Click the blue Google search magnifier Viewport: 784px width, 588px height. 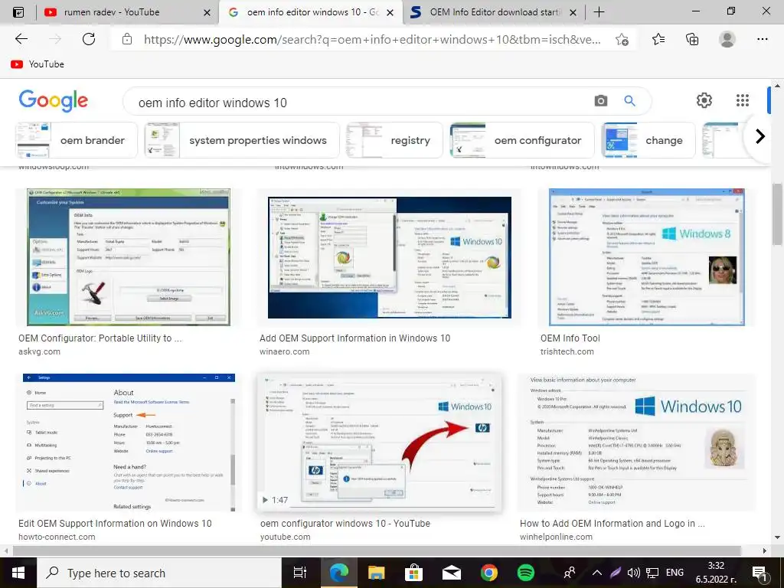click(629, 101)
